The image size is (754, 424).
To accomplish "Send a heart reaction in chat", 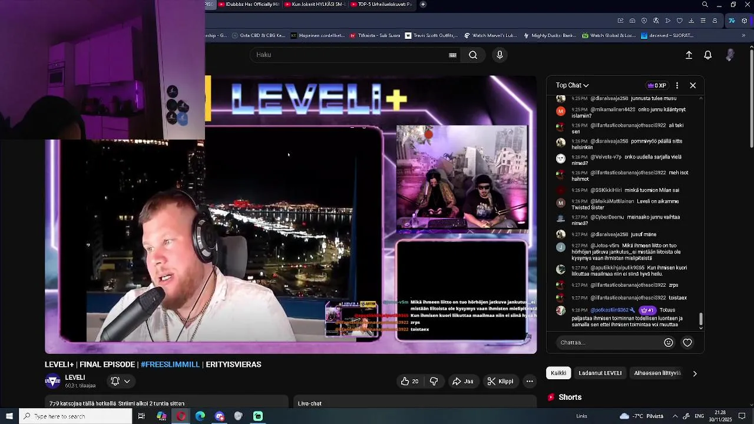I will (687, 342).
